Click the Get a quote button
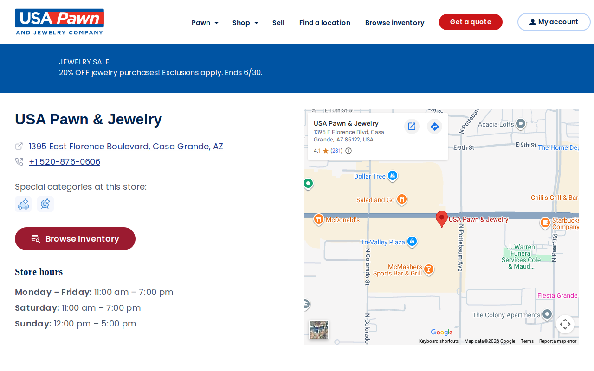The height and width of the screenshot is (371, 594). (x=471, y=22)
